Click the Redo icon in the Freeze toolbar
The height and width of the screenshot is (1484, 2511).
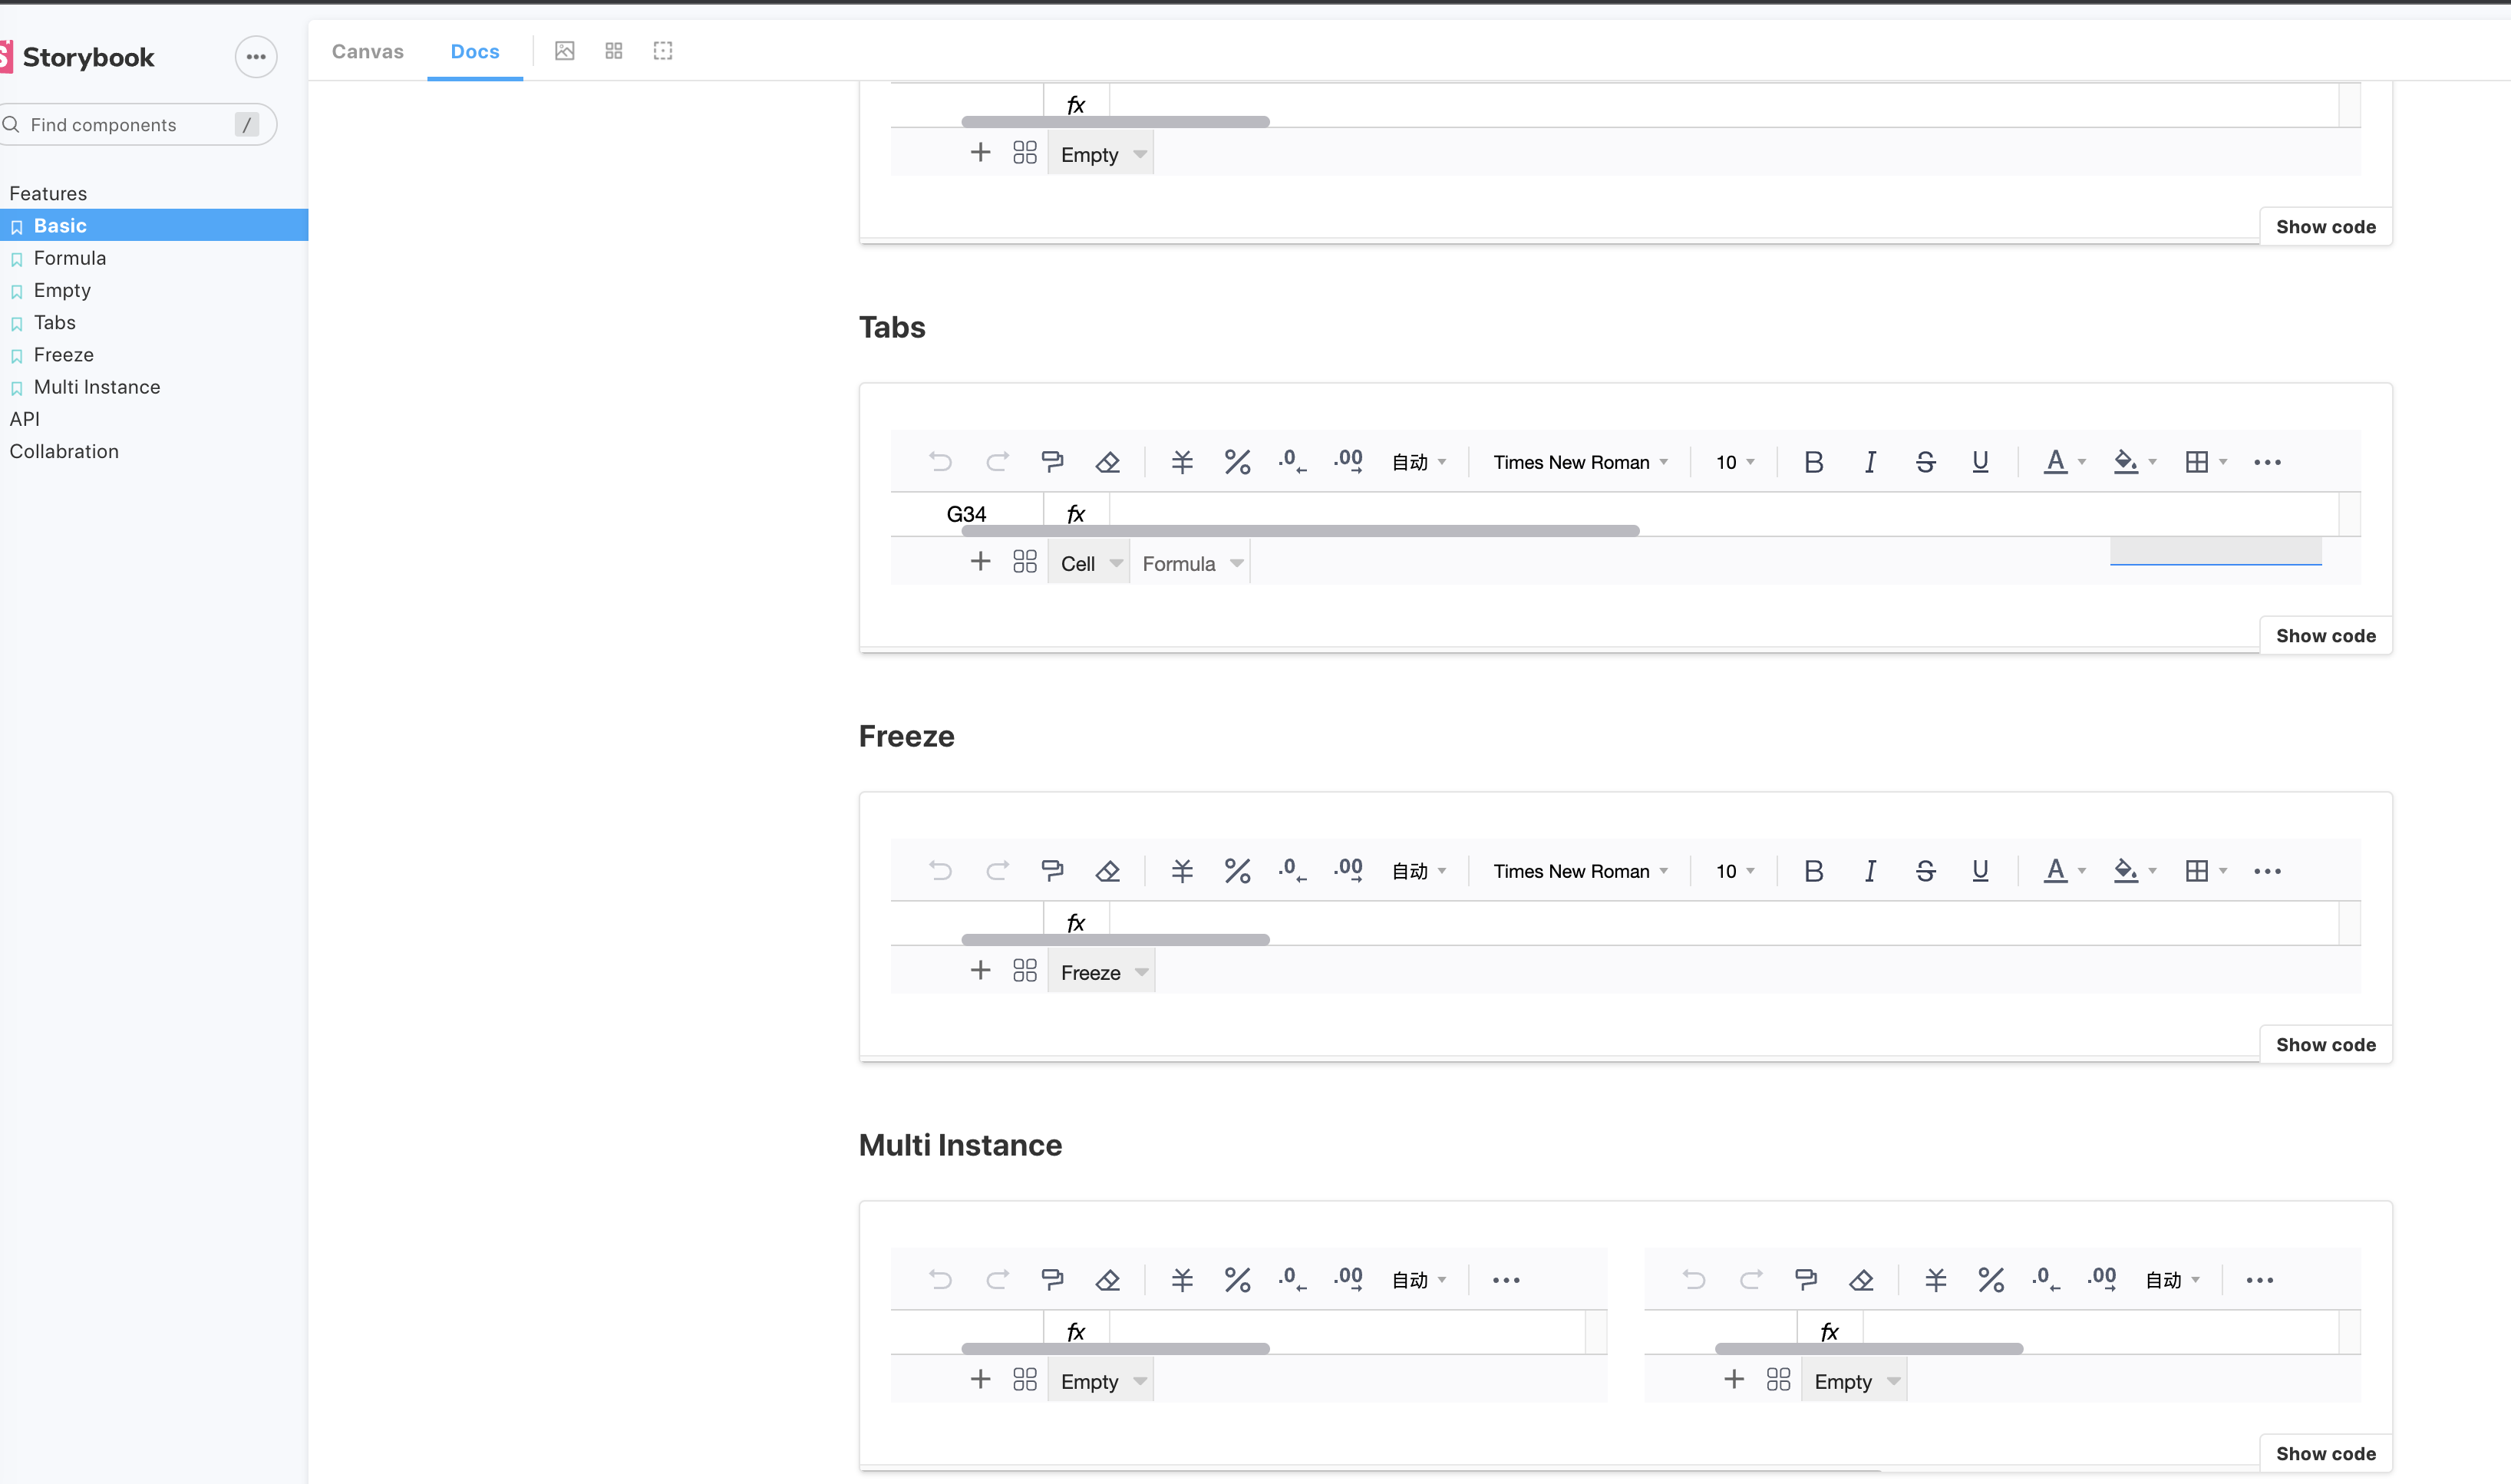tap(997, 870)
